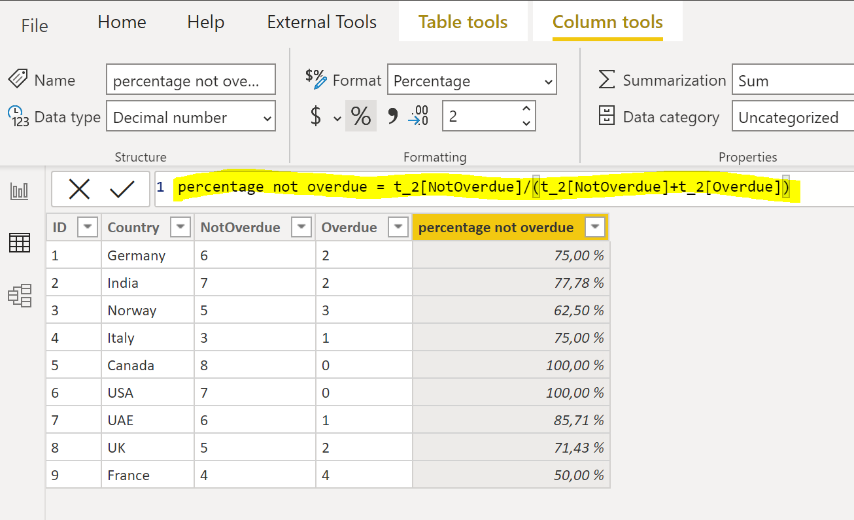Image resolution: width=854 pixels, height=520 pixels.
Task: Select the France cell
Action: click(x=148, y=475)
